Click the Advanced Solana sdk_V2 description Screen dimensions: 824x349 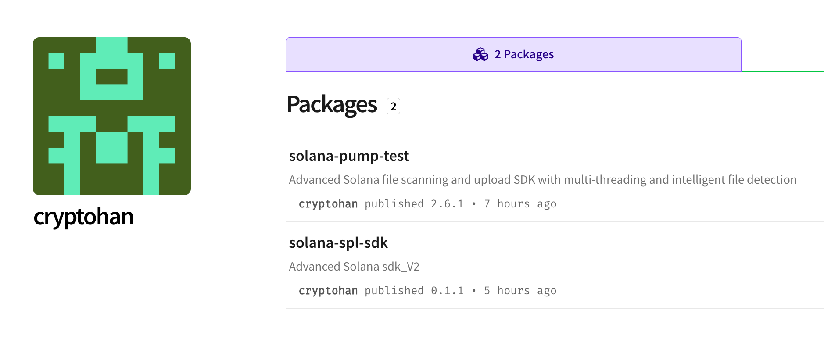tap(354, 267)
